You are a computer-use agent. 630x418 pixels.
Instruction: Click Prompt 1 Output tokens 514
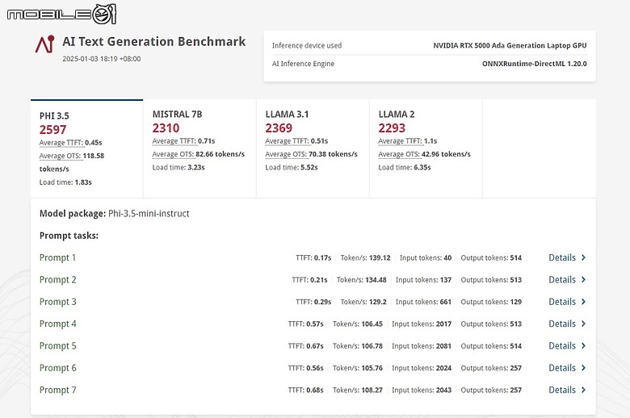(491, 257)
